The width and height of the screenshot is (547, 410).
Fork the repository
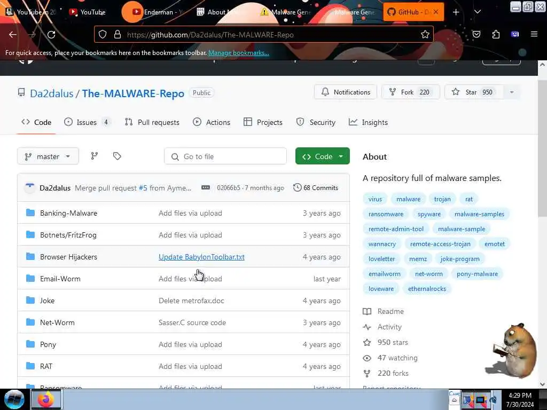(410, 92)
